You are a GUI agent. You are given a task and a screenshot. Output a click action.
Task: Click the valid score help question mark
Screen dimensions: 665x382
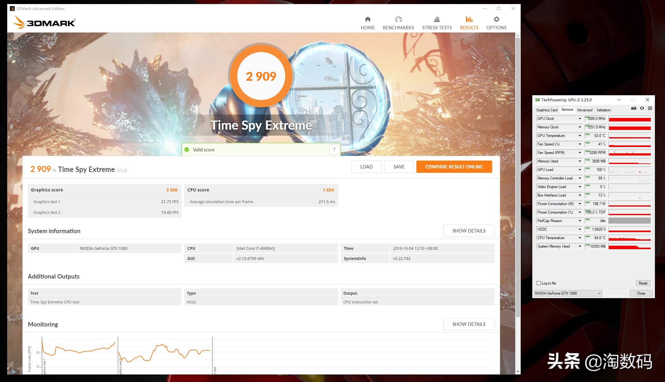coord(334,150)
